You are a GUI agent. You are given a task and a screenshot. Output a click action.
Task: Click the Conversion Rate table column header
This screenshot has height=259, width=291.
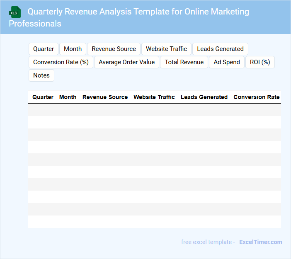[256, 97]
